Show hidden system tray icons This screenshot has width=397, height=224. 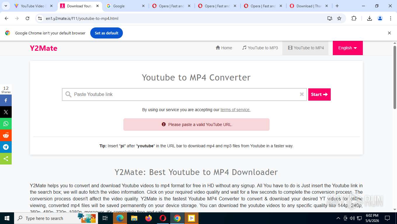[x=338, y=218]
